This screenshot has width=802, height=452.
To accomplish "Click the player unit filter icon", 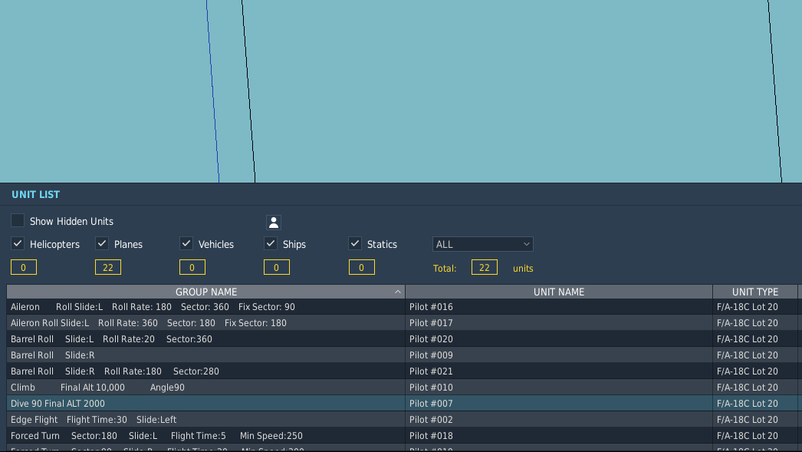I will (274, 223).
